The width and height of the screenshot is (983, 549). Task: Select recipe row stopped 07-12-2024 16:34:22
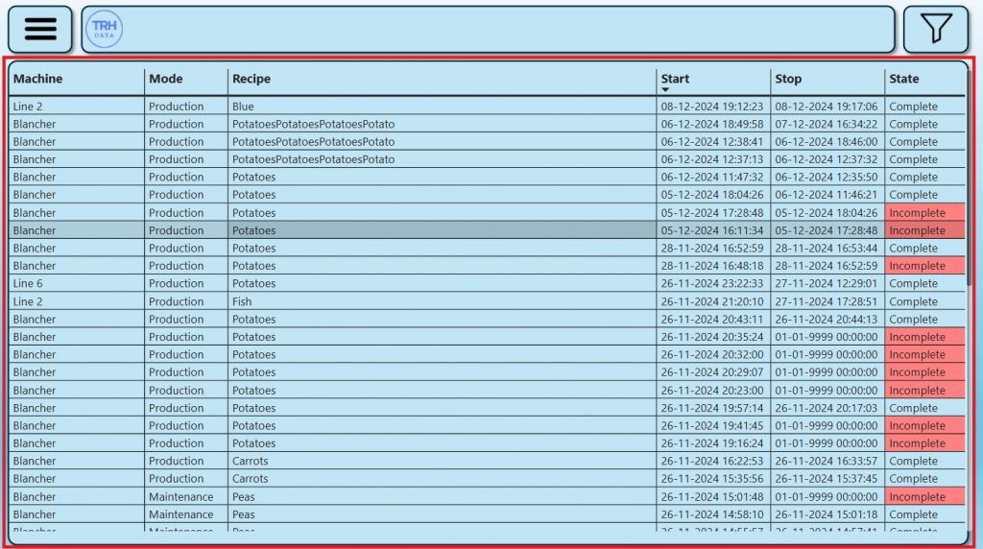point(384,125)
